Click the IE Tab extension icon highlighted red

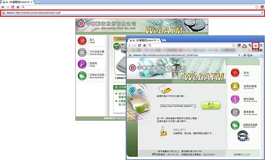(256, 45)
